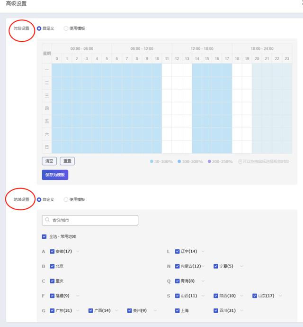The width and height of the screenshot is (303, 327).
Task: Click the 100-200% legend color dot
Action: pos(179,161)
